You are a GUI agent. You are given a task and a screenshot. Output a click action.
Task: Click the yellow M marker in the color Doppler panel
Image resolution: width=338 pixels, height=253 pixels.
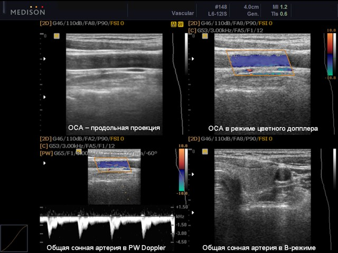tap(205, 36)
